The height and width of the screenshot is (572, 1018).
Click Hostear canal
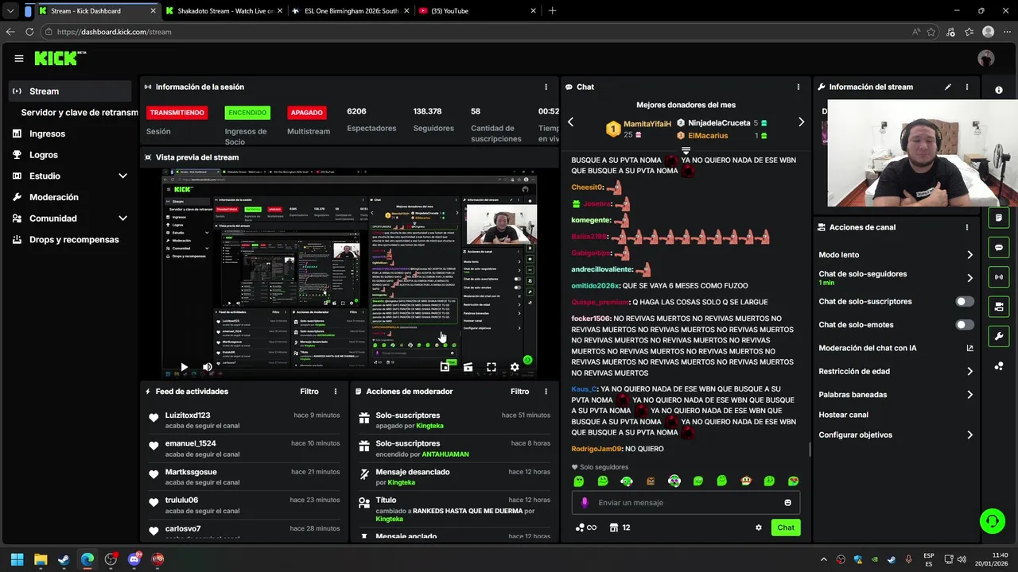pyautogui.click(x=843, y=415)
